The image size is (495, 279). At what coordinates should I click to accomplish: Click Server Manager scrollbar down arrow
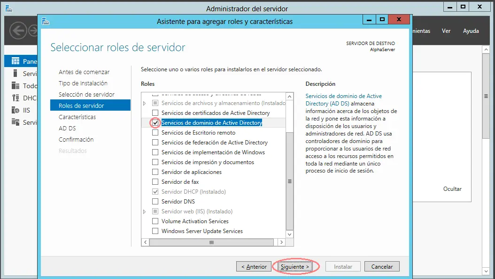(486, 271)
